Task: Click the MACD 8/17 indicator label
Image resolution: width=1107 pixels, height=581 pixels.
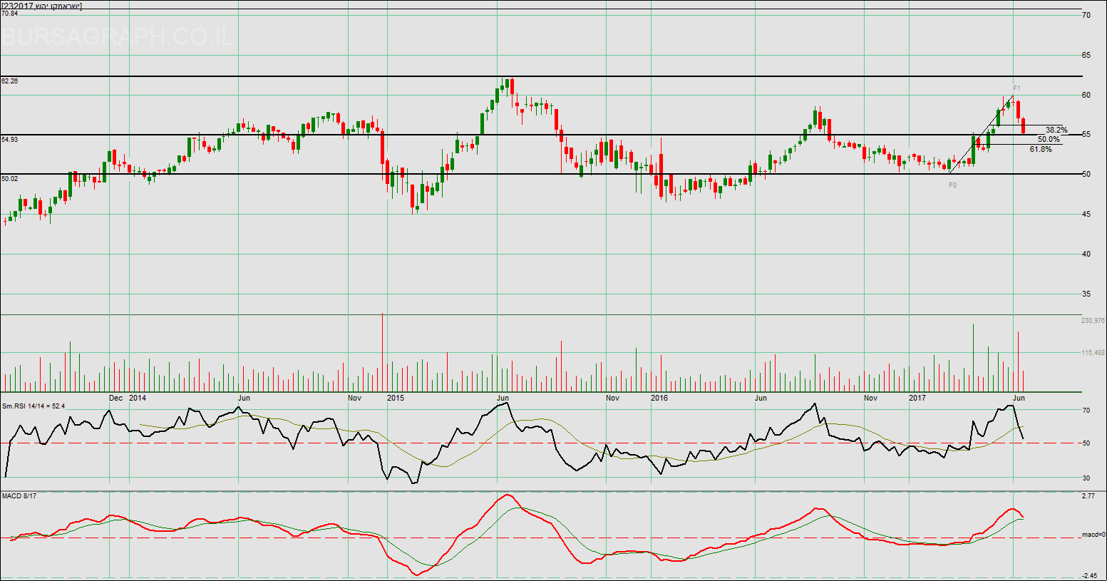Action: pos(19,495)
